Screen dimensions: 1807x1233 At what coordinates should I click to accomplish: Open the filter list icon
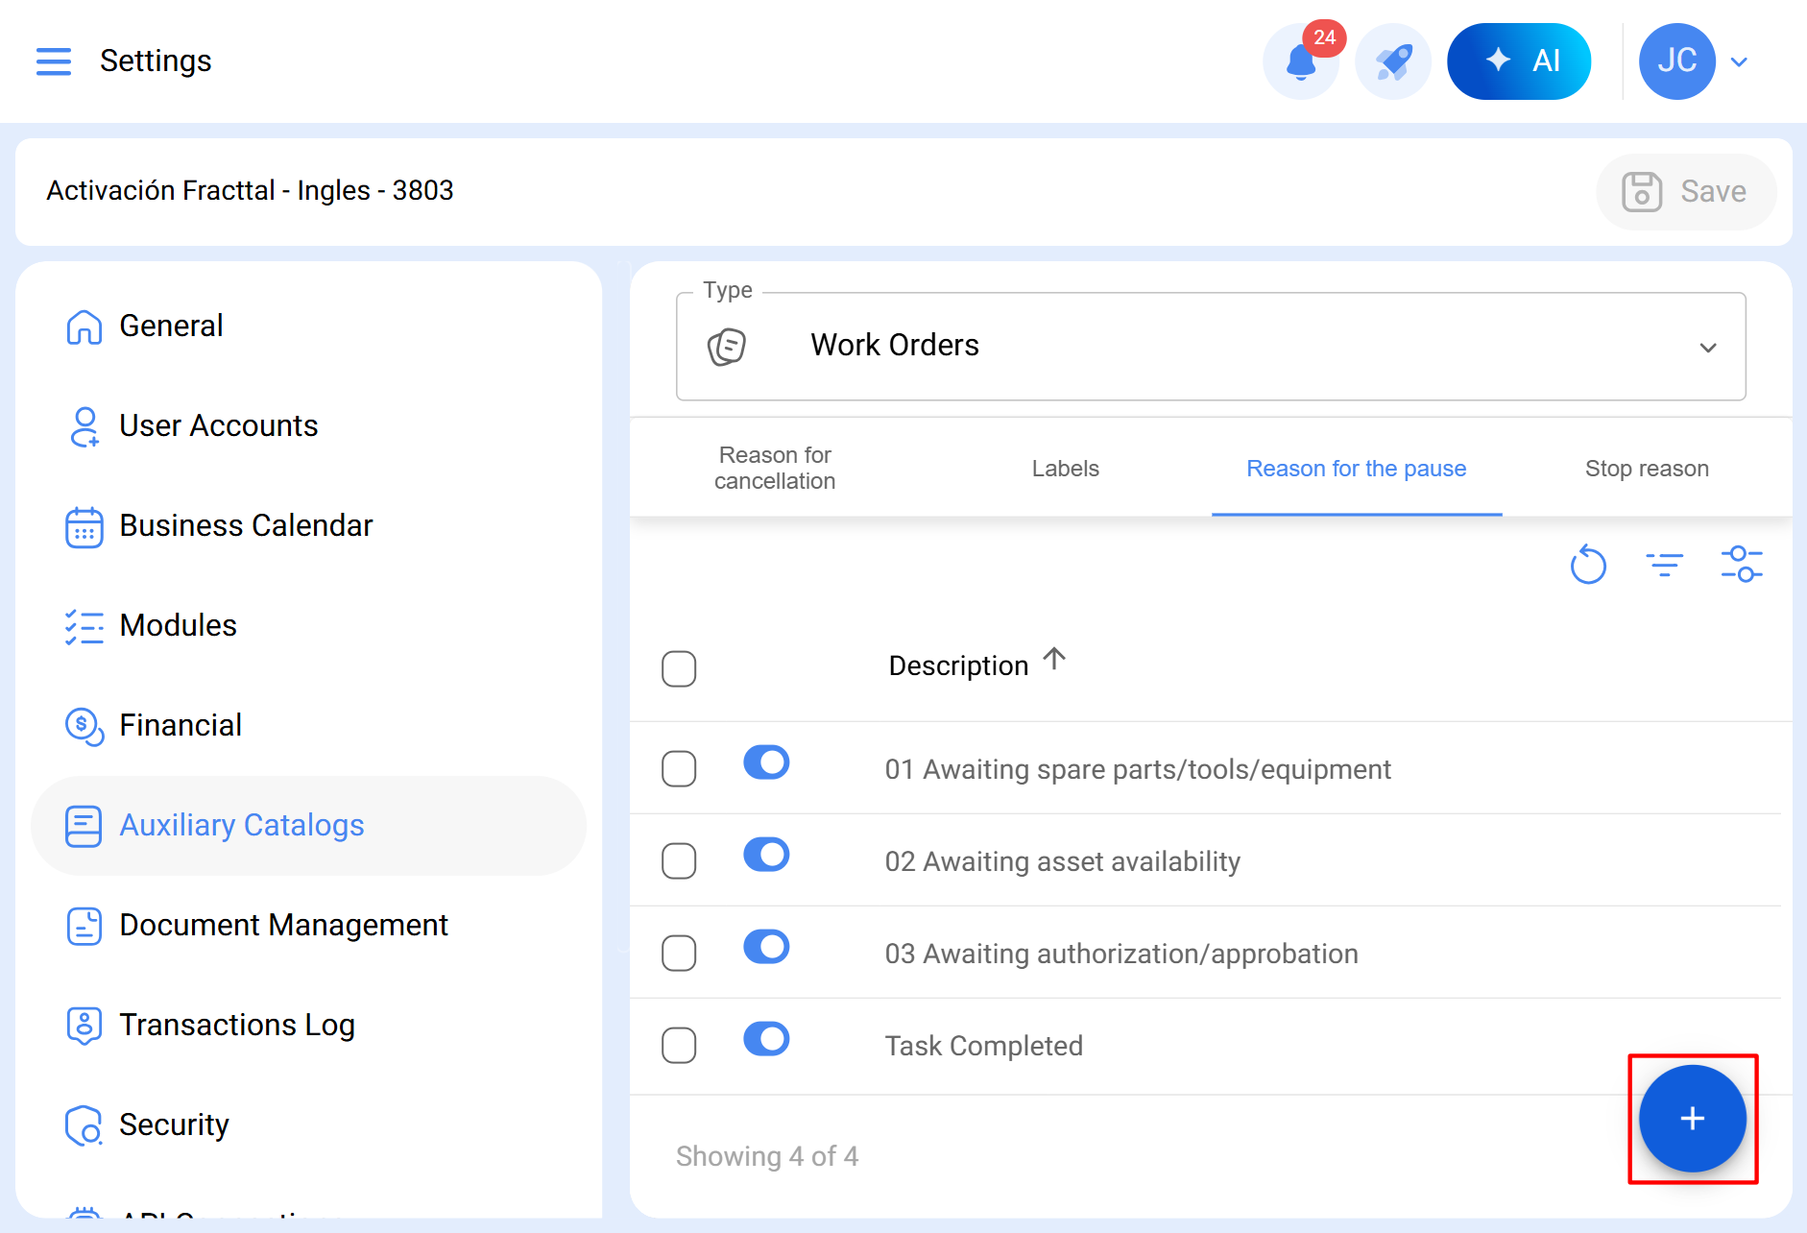point(1664,565)
